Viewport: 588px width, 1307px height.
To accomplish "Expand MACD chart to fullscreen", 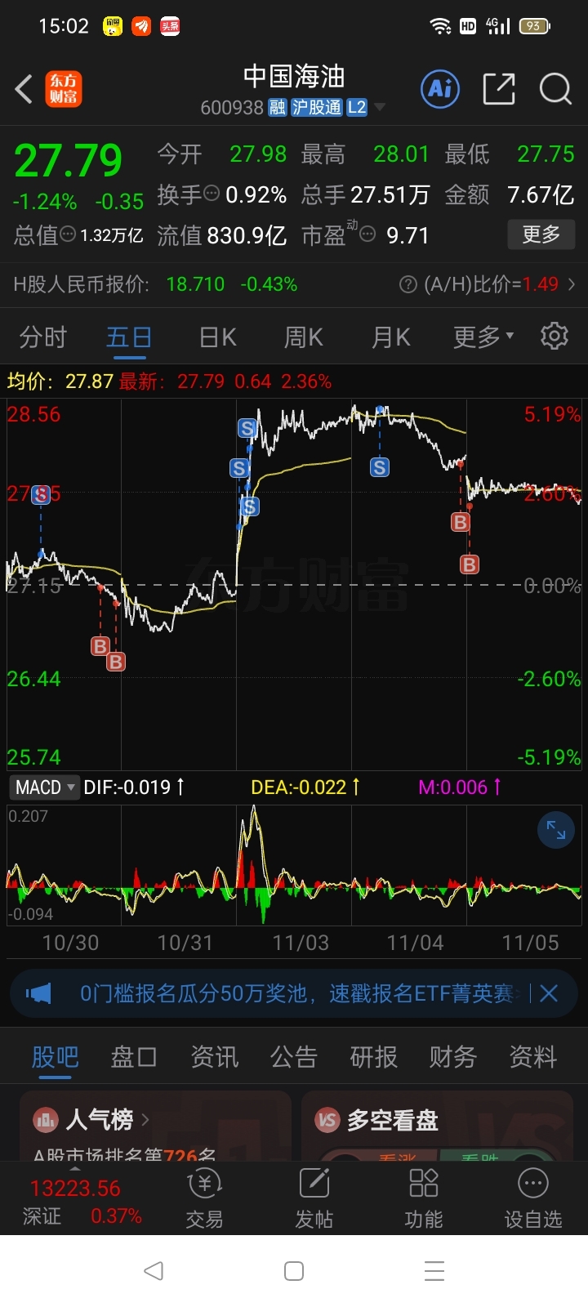I will click(x=556, y=831).
